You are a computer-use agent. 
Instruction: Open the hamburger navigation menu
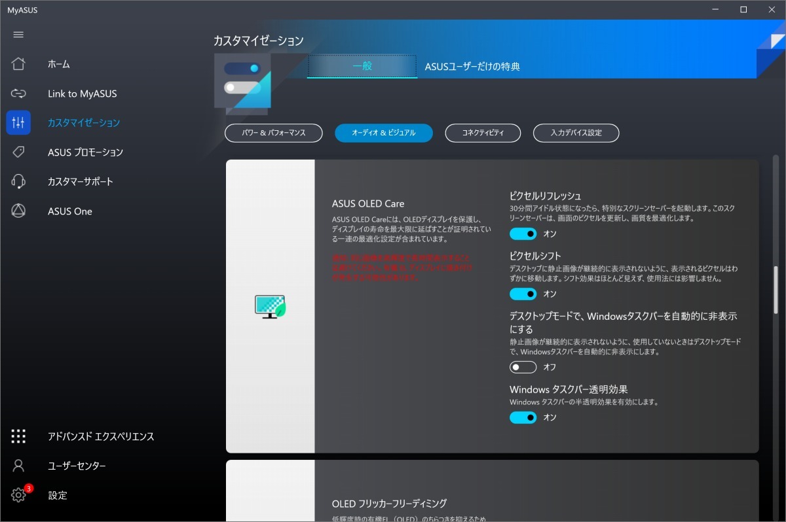(18, 35)
